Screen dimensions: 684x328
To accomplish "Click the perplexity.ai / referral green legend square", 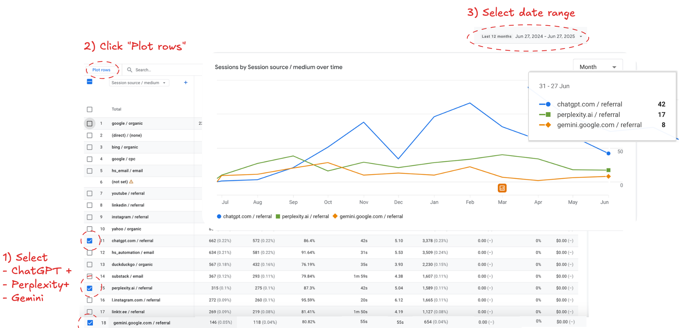I will click(278, 217).
